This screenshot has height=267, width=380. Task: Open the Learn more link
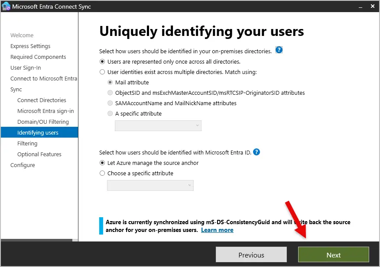217,230
